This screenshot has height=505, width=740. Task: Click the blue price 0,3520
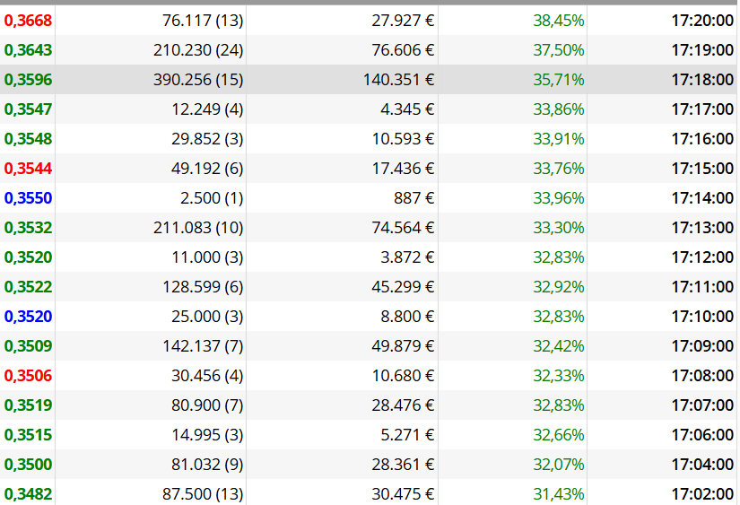coord(28,317)
